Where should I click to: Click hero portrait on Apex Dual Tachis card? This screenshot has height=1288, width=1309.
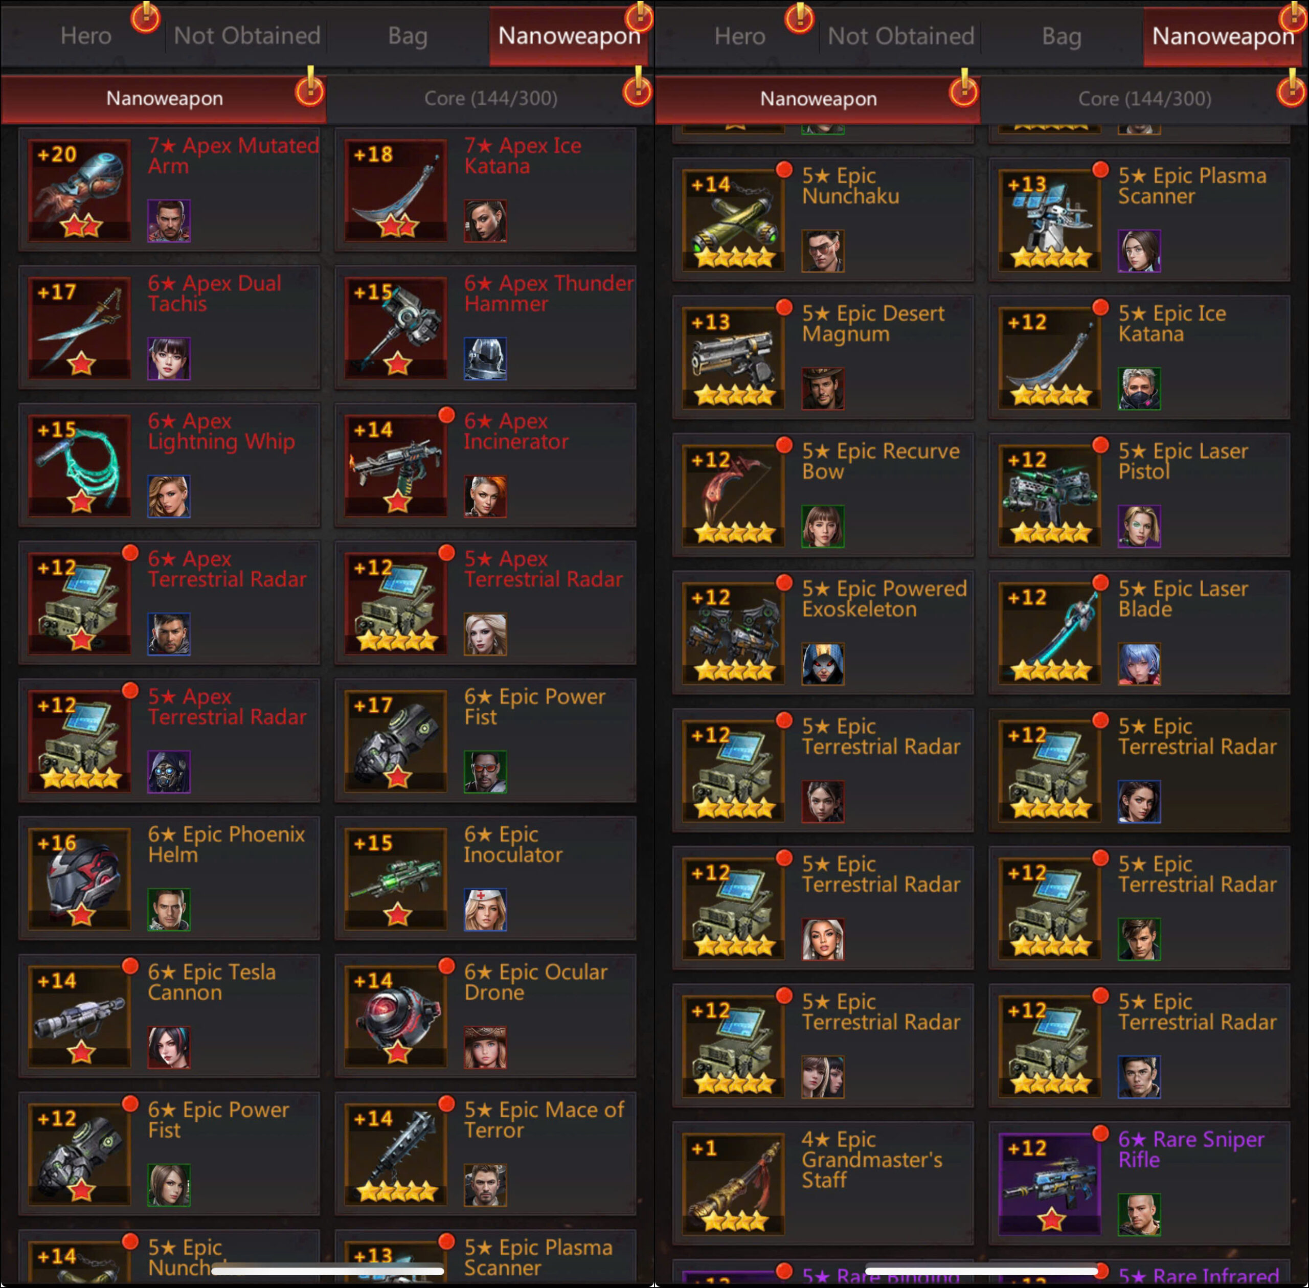click(x=169, y=358)
